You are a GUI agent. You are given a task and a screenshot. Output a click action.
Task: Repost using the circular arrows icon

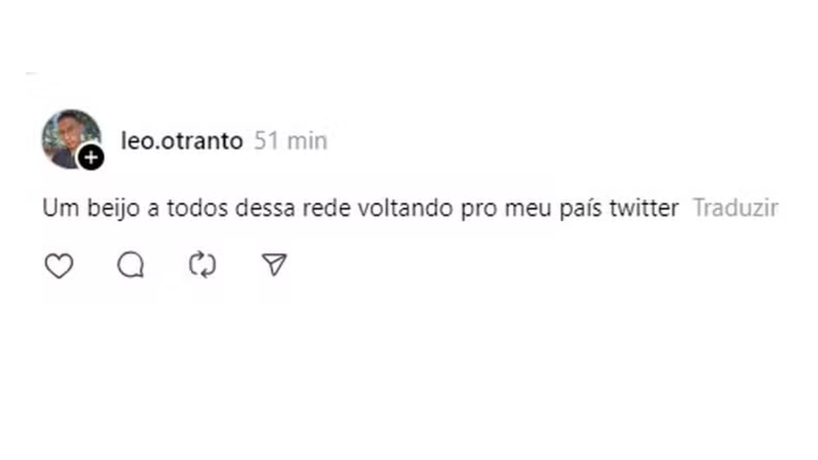tap(202, 266)
